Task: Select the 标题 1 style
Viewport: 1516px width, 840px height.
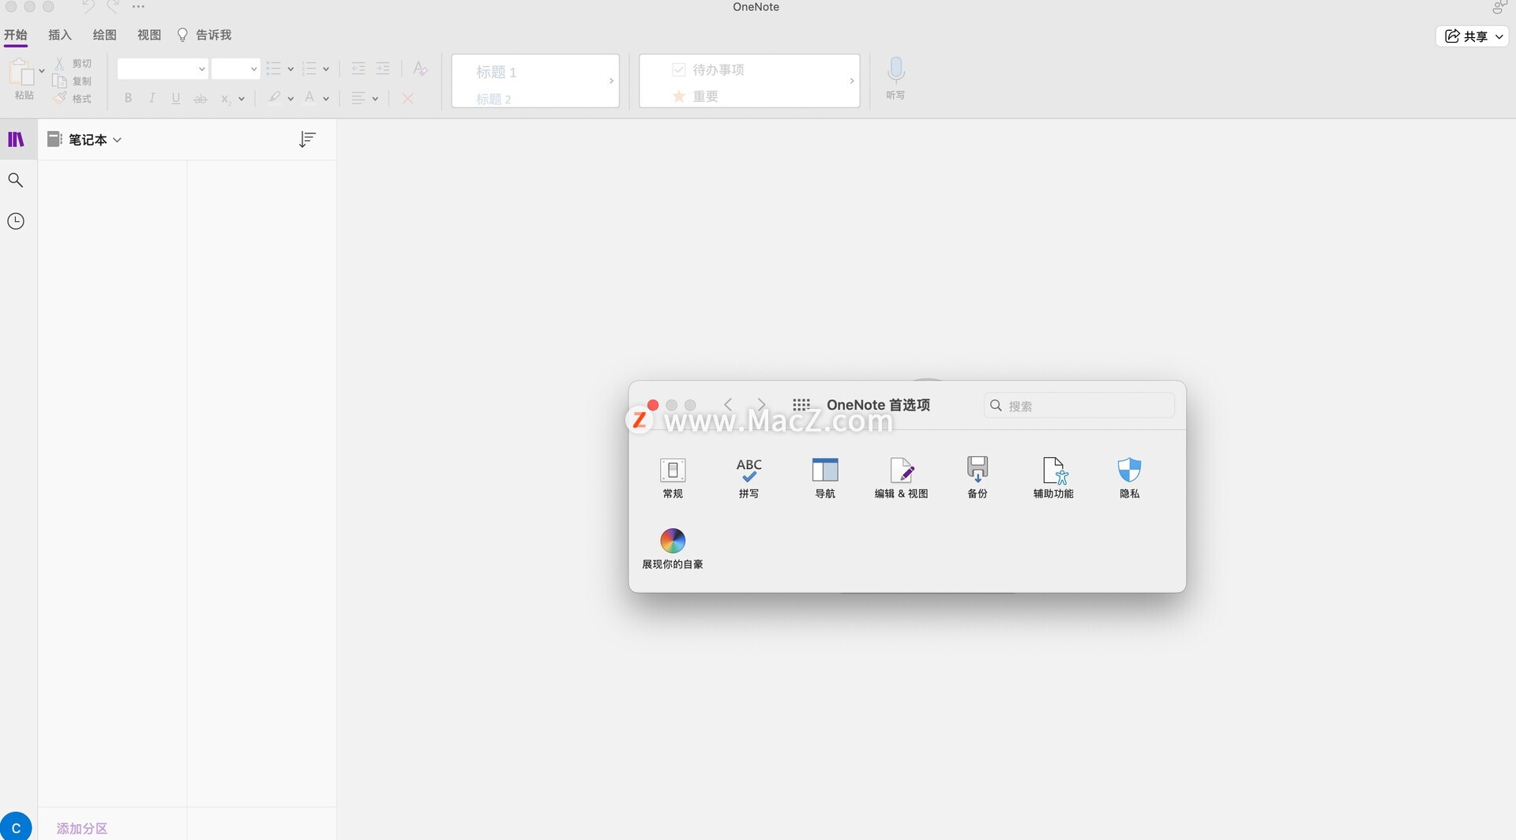Action: [x=497, y=72]
